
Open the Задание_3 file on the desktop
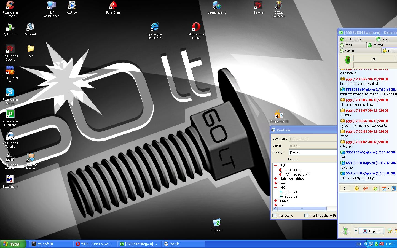[x=10, y=182]
